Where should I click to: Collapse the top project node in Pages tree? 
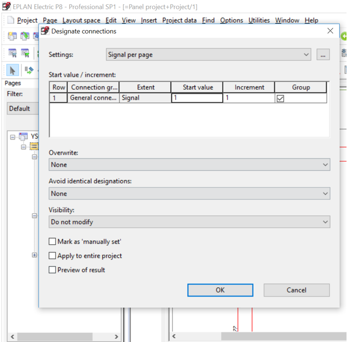click(x=13, y=137)
